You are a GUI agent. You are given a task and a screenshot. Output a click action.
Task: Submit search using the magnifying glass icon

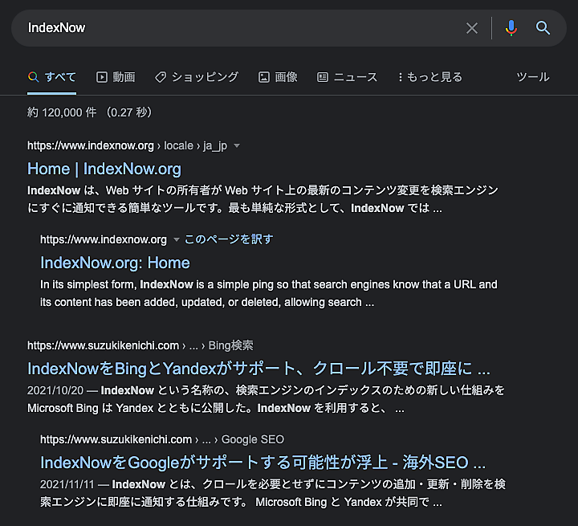tap(543, 28)
